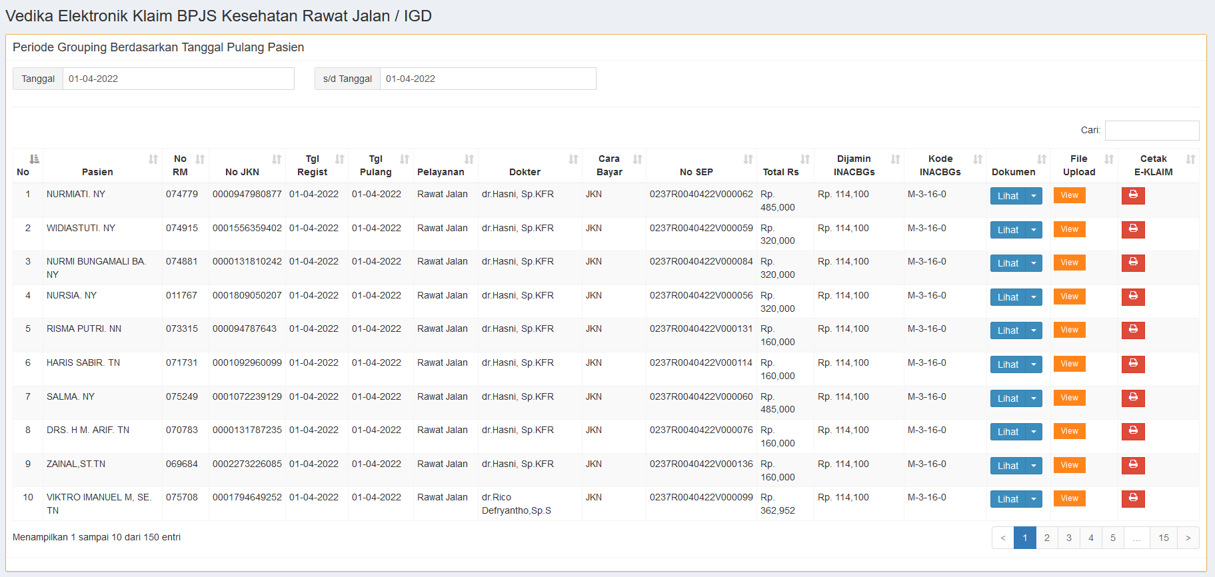1215x577 pixels.
Task: Go to next page using arrow
Action: tap(1188, 538)
